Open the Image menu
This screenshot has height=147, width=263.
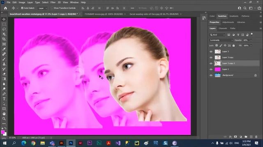point(22,2)
